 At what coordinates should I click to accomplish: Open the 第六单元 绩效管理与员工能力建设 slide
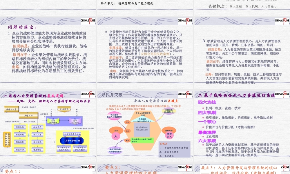(x=145, y=8)
